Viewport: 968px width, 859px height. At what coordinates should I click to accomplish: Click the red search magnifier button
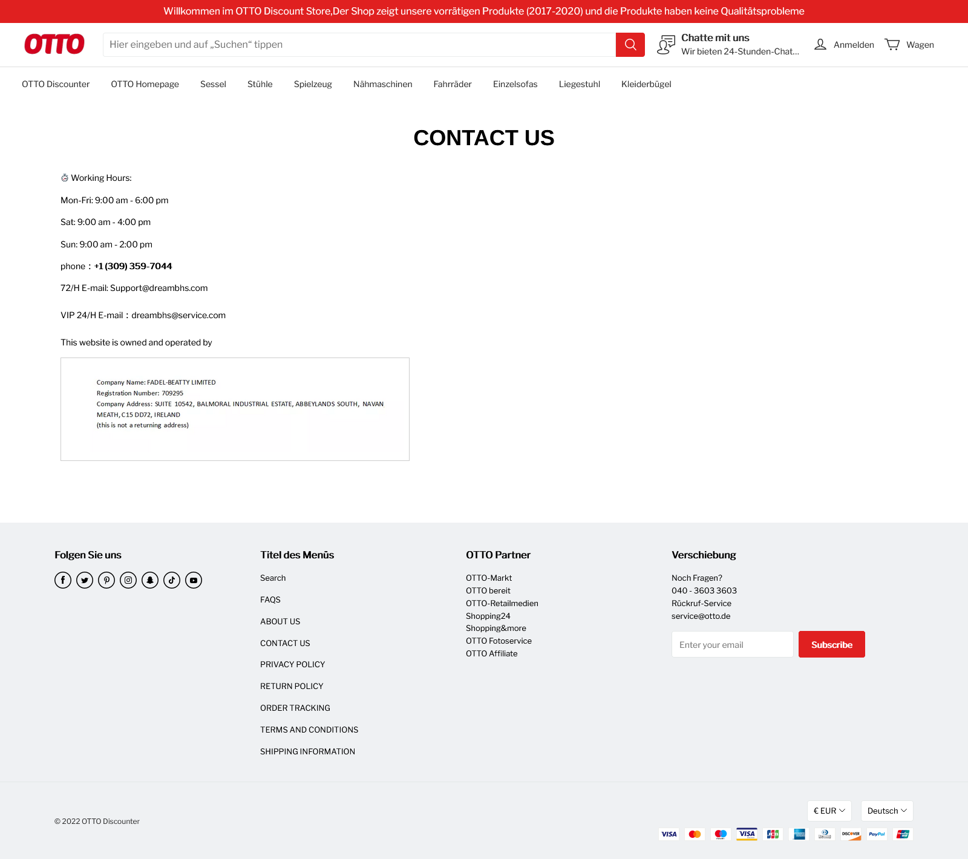630,45
